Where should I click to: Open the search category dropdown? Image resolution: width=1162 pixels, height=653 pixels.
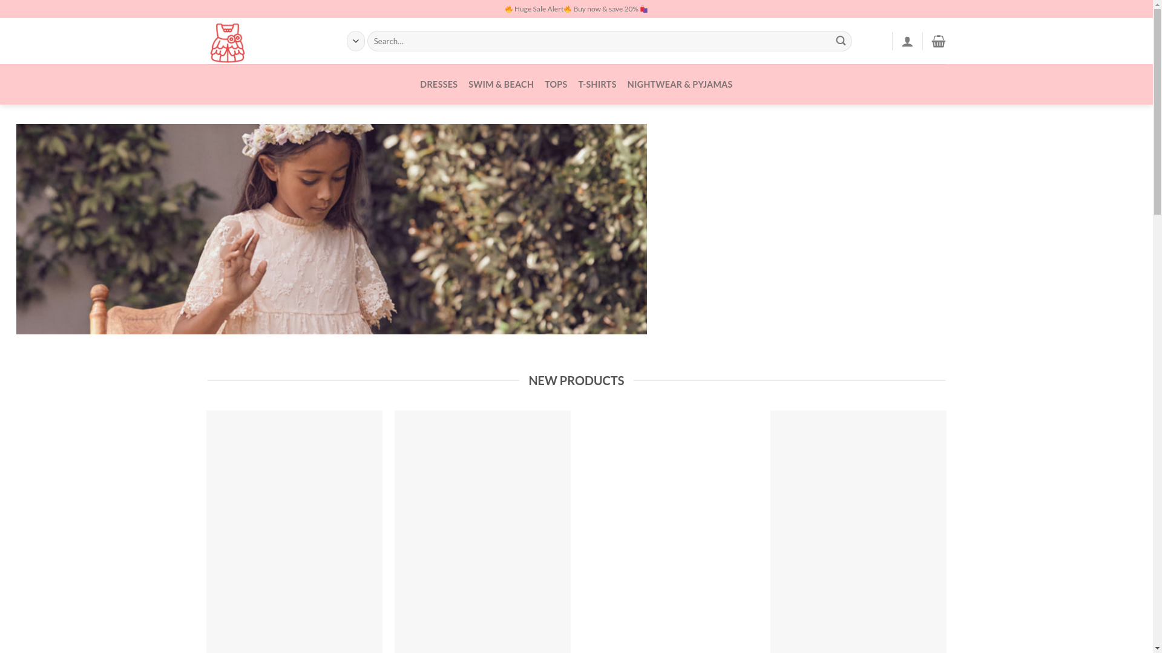point(356,41)
